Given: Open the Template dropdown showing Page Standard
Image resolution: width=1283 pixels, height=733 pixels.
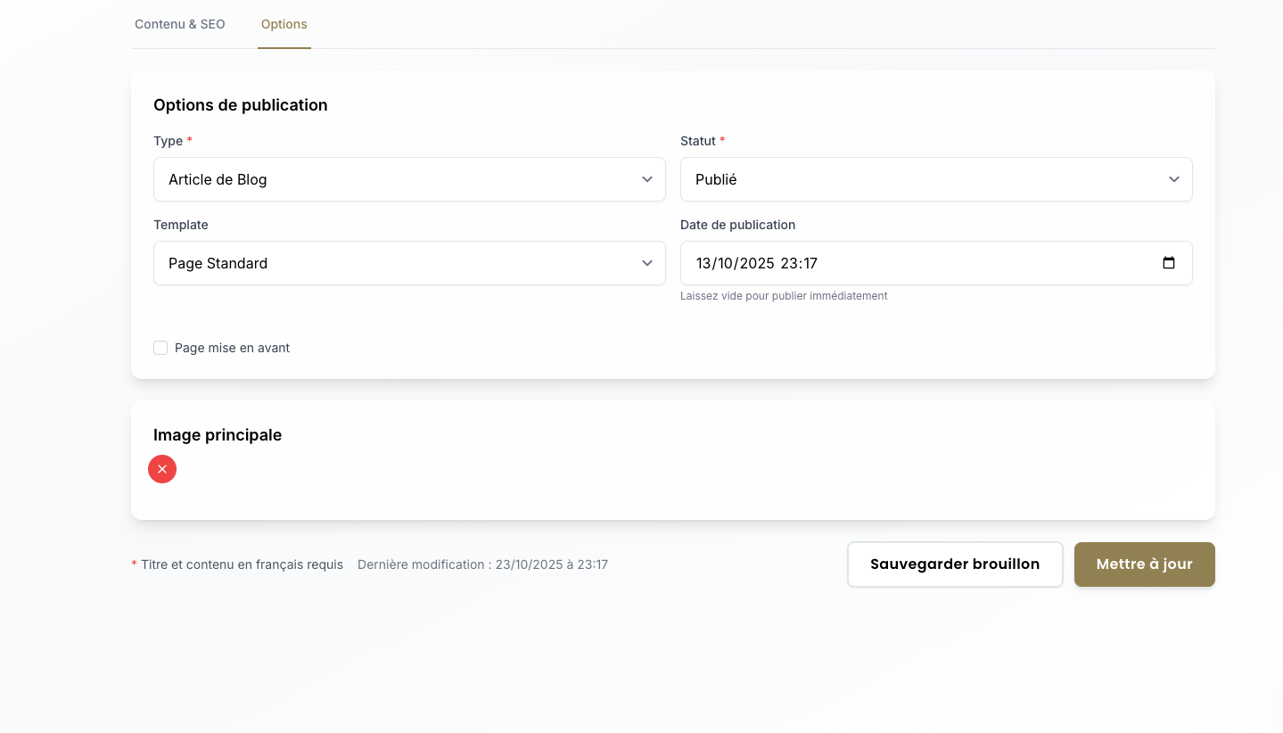Looking at the screenshot, I should 392,263.
